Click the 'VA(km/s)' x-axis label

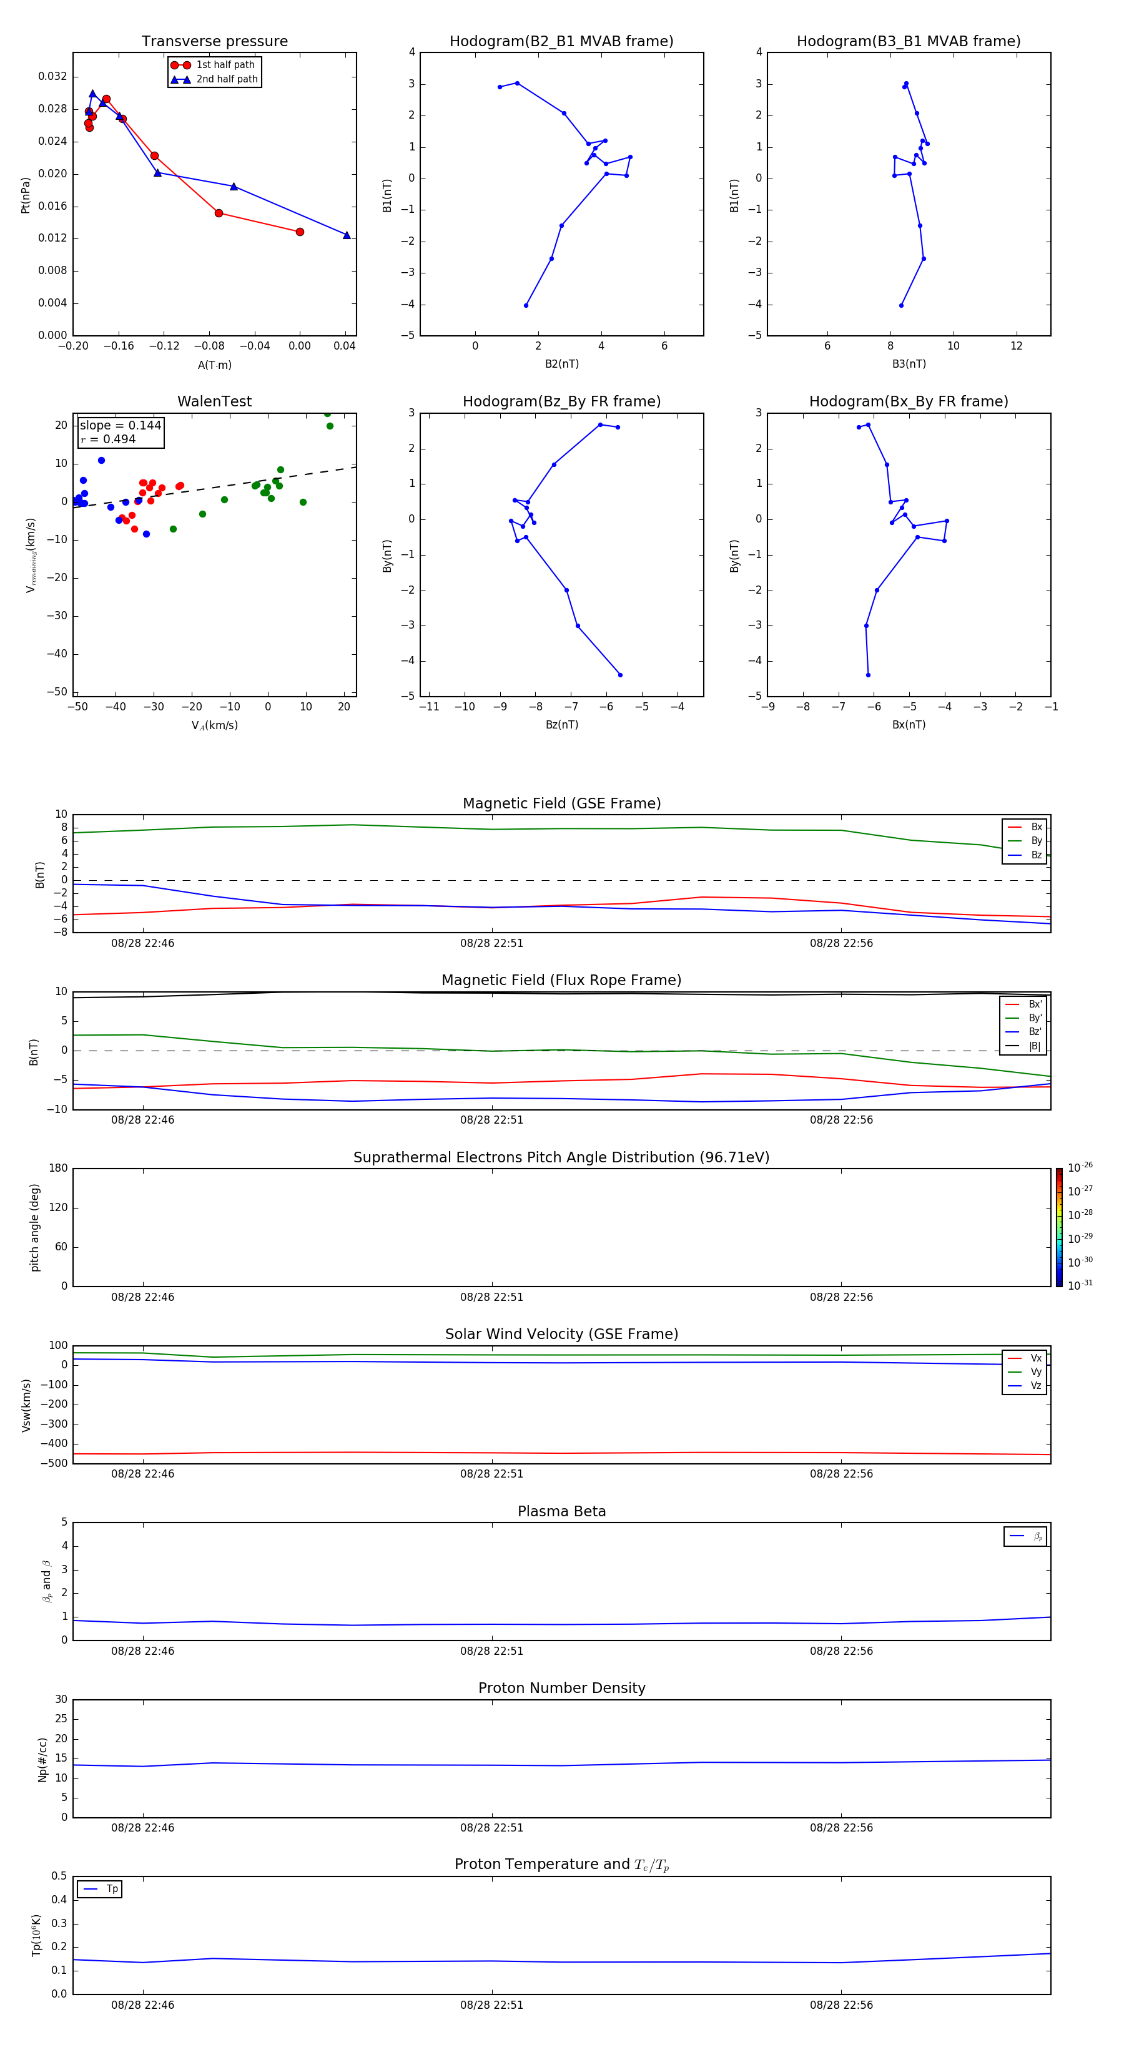pos(214,725)
